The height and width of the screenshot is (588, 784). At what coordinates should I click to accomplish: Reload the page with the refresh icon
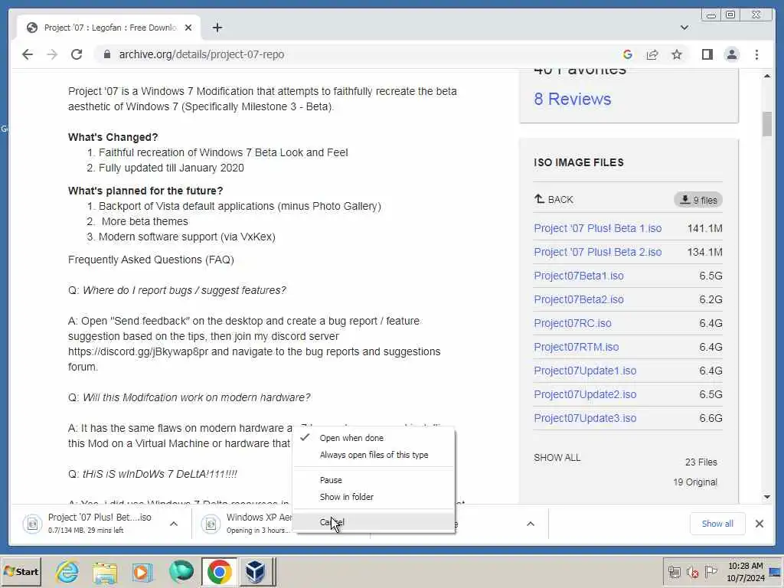pyautogui.click(x=77, y=54)
